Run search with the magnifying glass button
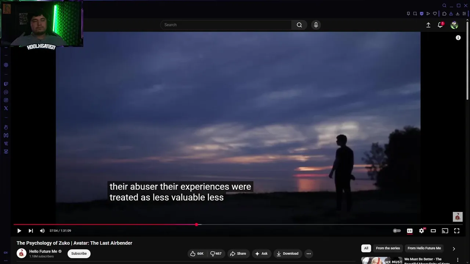The image size is (470, 264). (299, 25)
